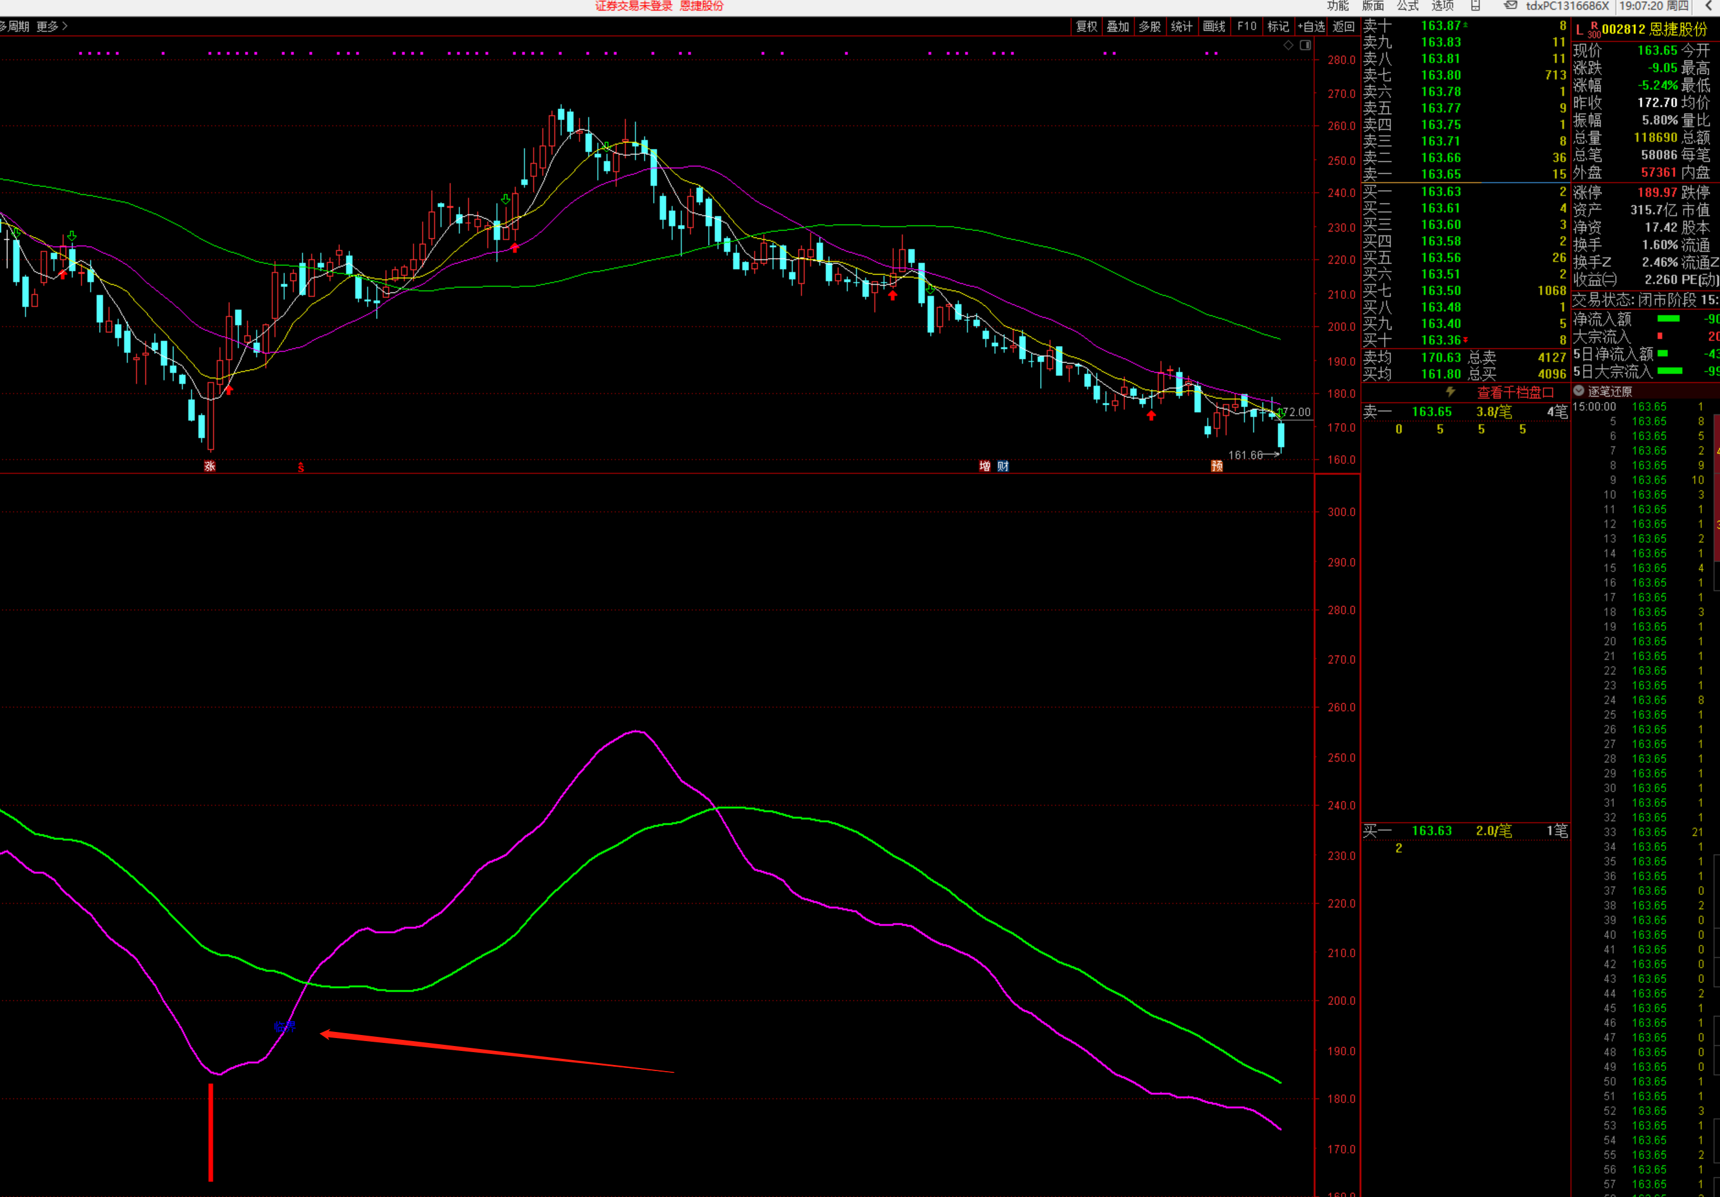
Task: Click the 临界 signal label in the indicator pane
Action: (x=285, y=1026)
